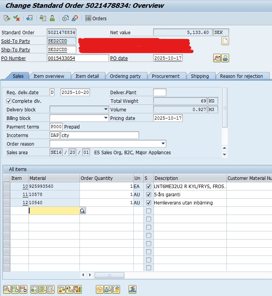
Task: Click the blank document icon near Net value
Action: click(225, 41)
